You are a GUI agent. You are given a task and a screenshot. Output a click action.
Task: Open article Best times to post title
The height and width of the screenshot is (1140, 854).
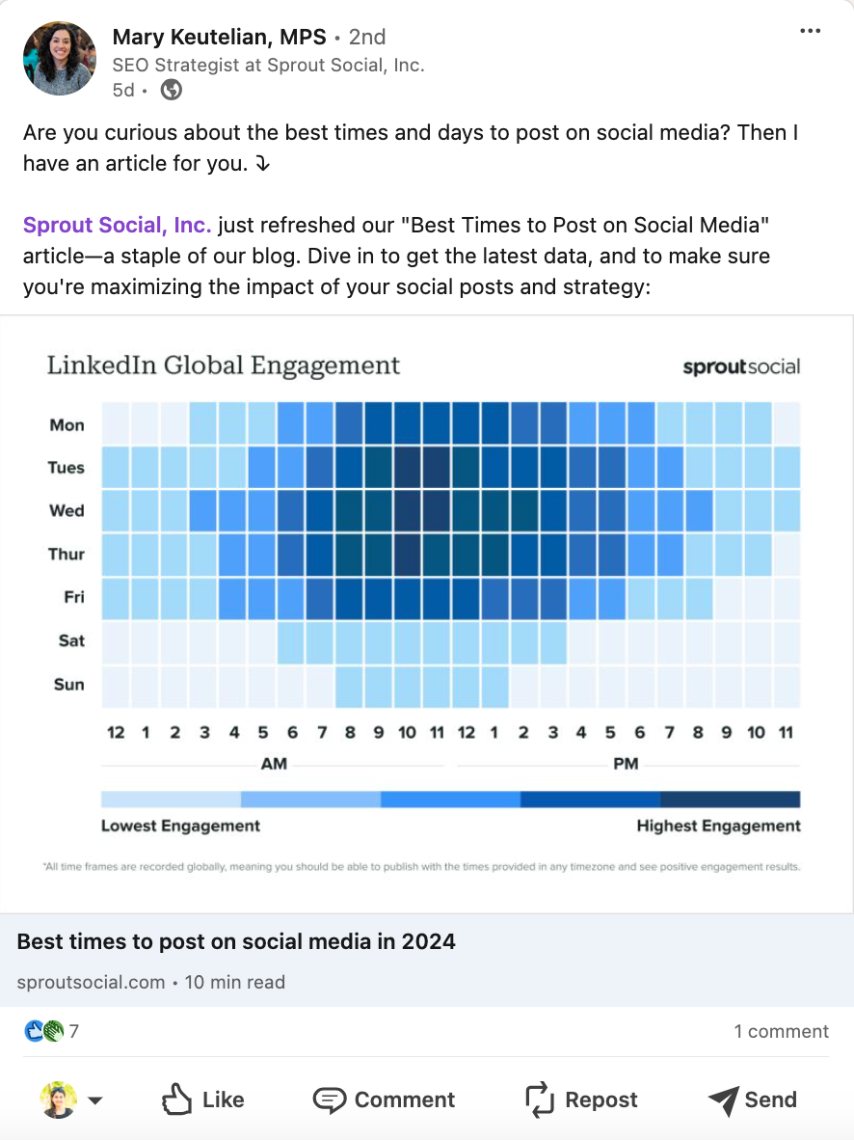[236, 941]
